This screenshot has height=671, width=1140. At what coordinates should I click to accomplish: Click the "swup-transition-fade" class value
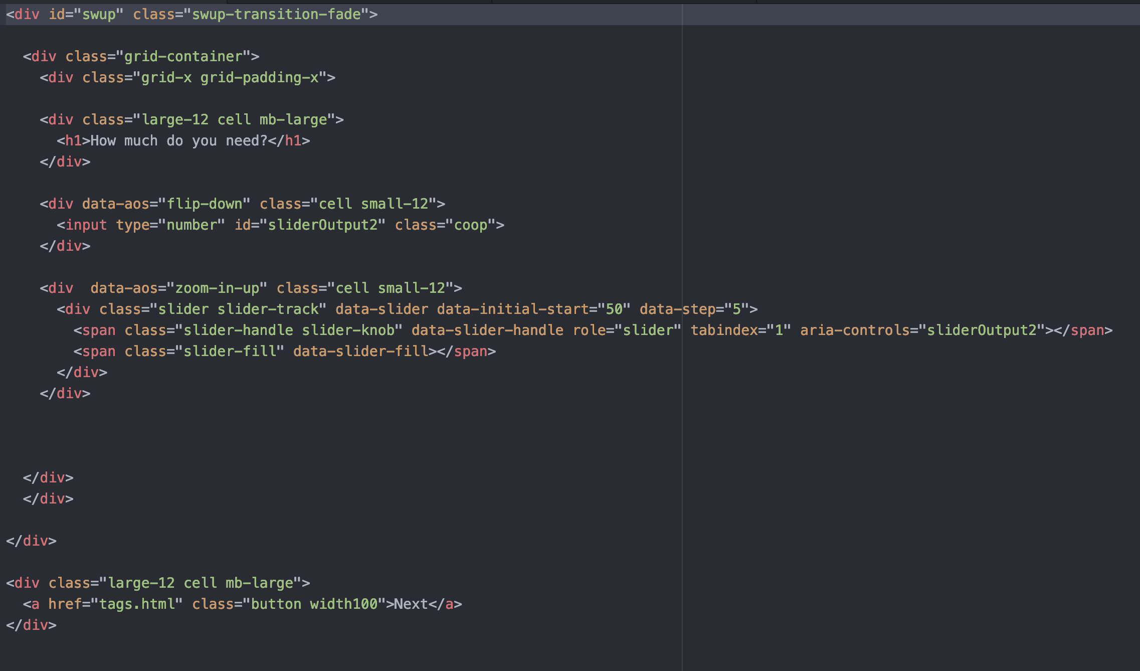[x=276, y=14]
